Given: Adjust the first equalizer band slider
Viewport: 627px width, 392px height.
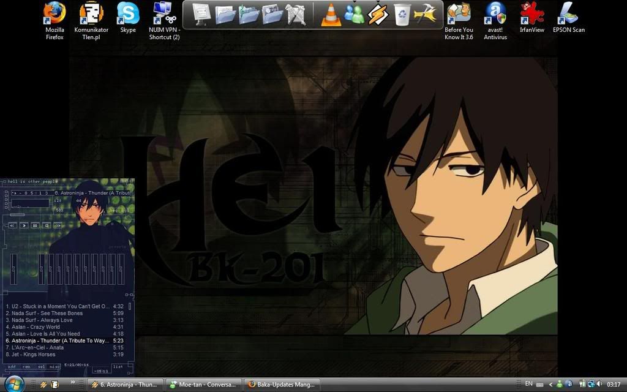Looking at the screenshot, I should pyautogui.click(x=41, y=269).
